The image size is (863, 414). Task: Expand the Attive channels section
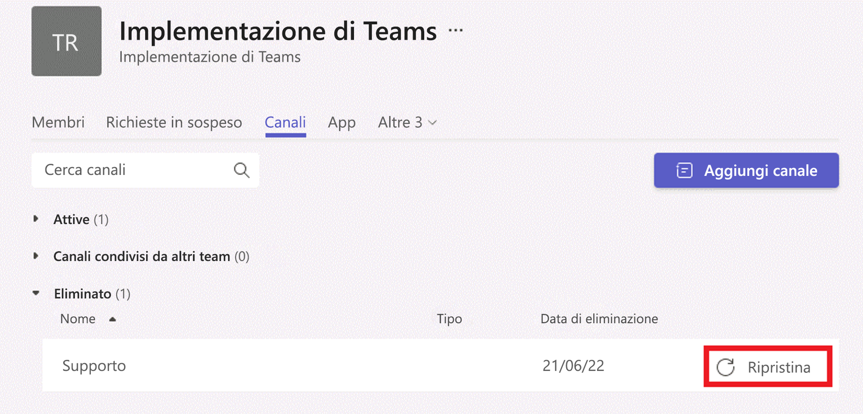36,219
